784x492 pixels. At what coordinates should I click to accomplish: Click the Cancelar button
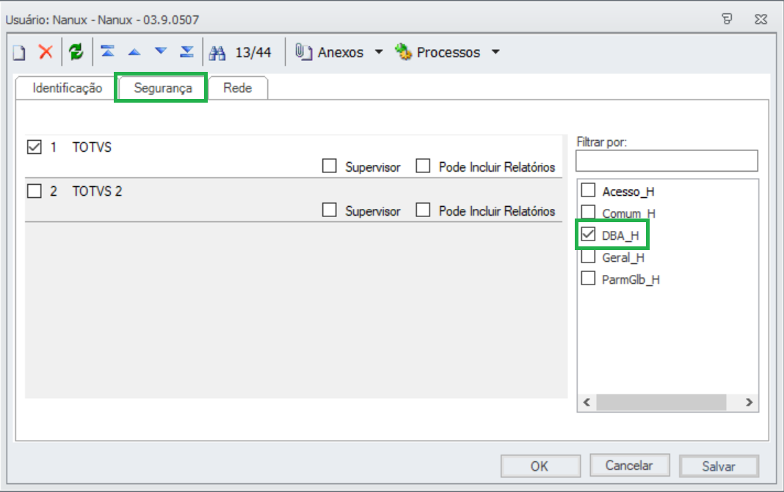629,466
